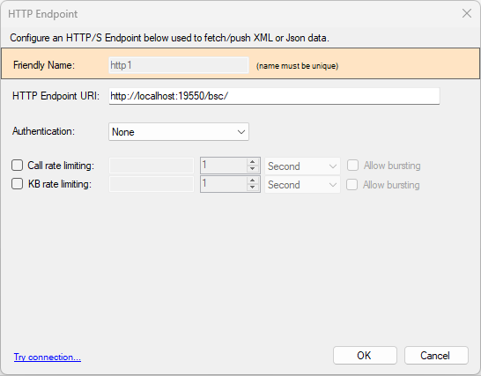The width and height of the screenshot is (481, 376).
Task: Open KB rate Second unit dropdown
Action: pos(302,185)
